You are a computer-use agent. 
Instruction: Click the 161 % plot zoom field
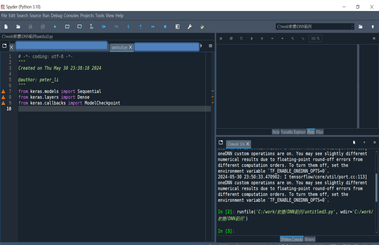point(315,39)
